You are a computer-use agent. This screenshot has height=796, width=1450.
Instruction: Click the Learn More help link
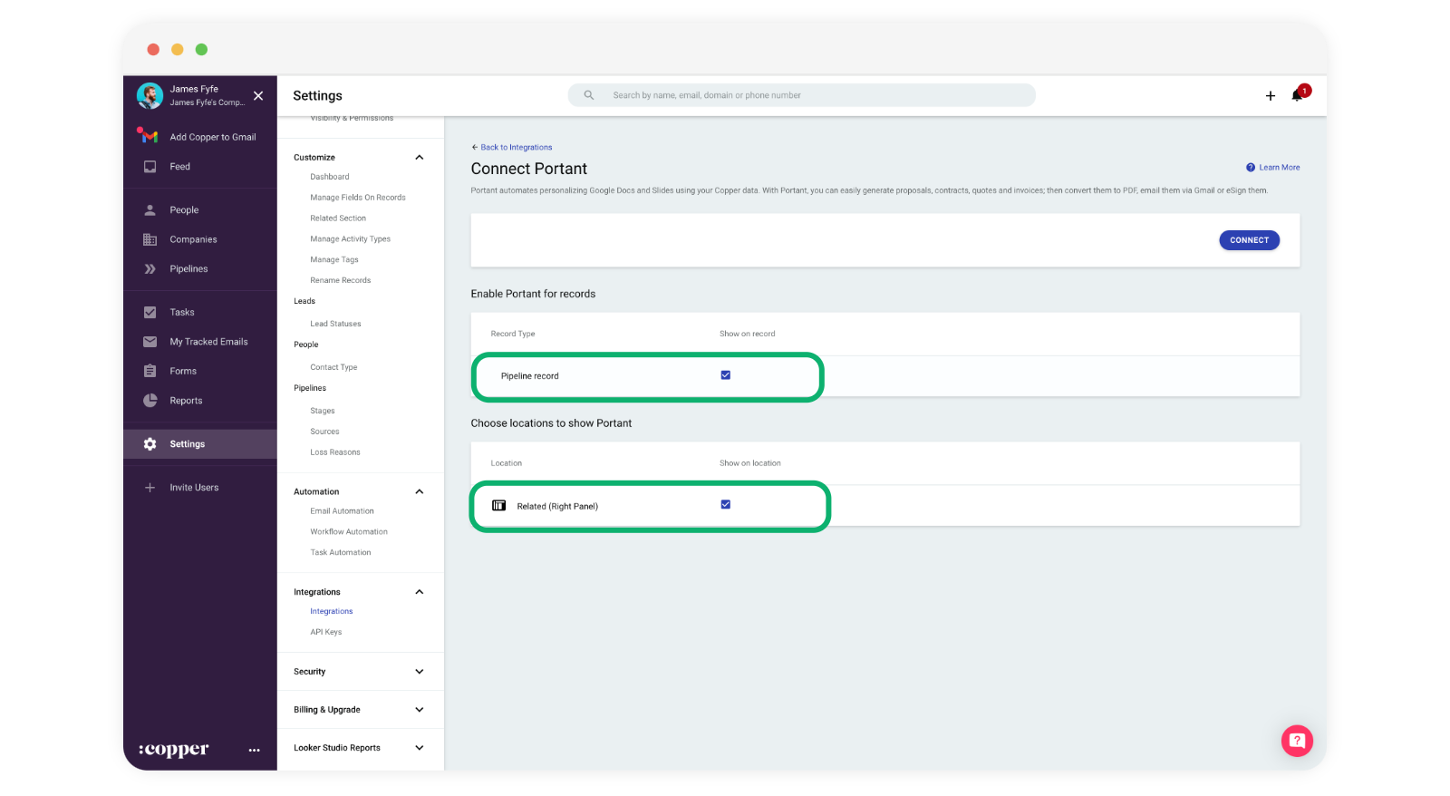[1278, 168]
